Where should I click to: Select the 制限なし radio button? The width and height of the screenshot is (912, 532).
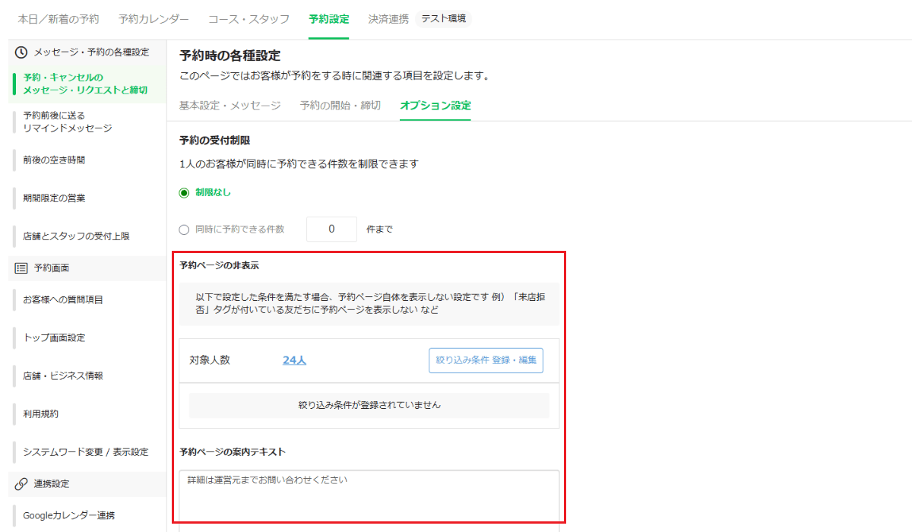click(x=184, y=193)
